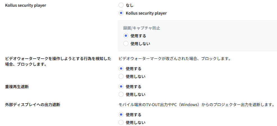Enable '使用する' for video watermark tampering block
Image resolution: width=277 pixels, height=126 pixels.
tap(121, 69)
